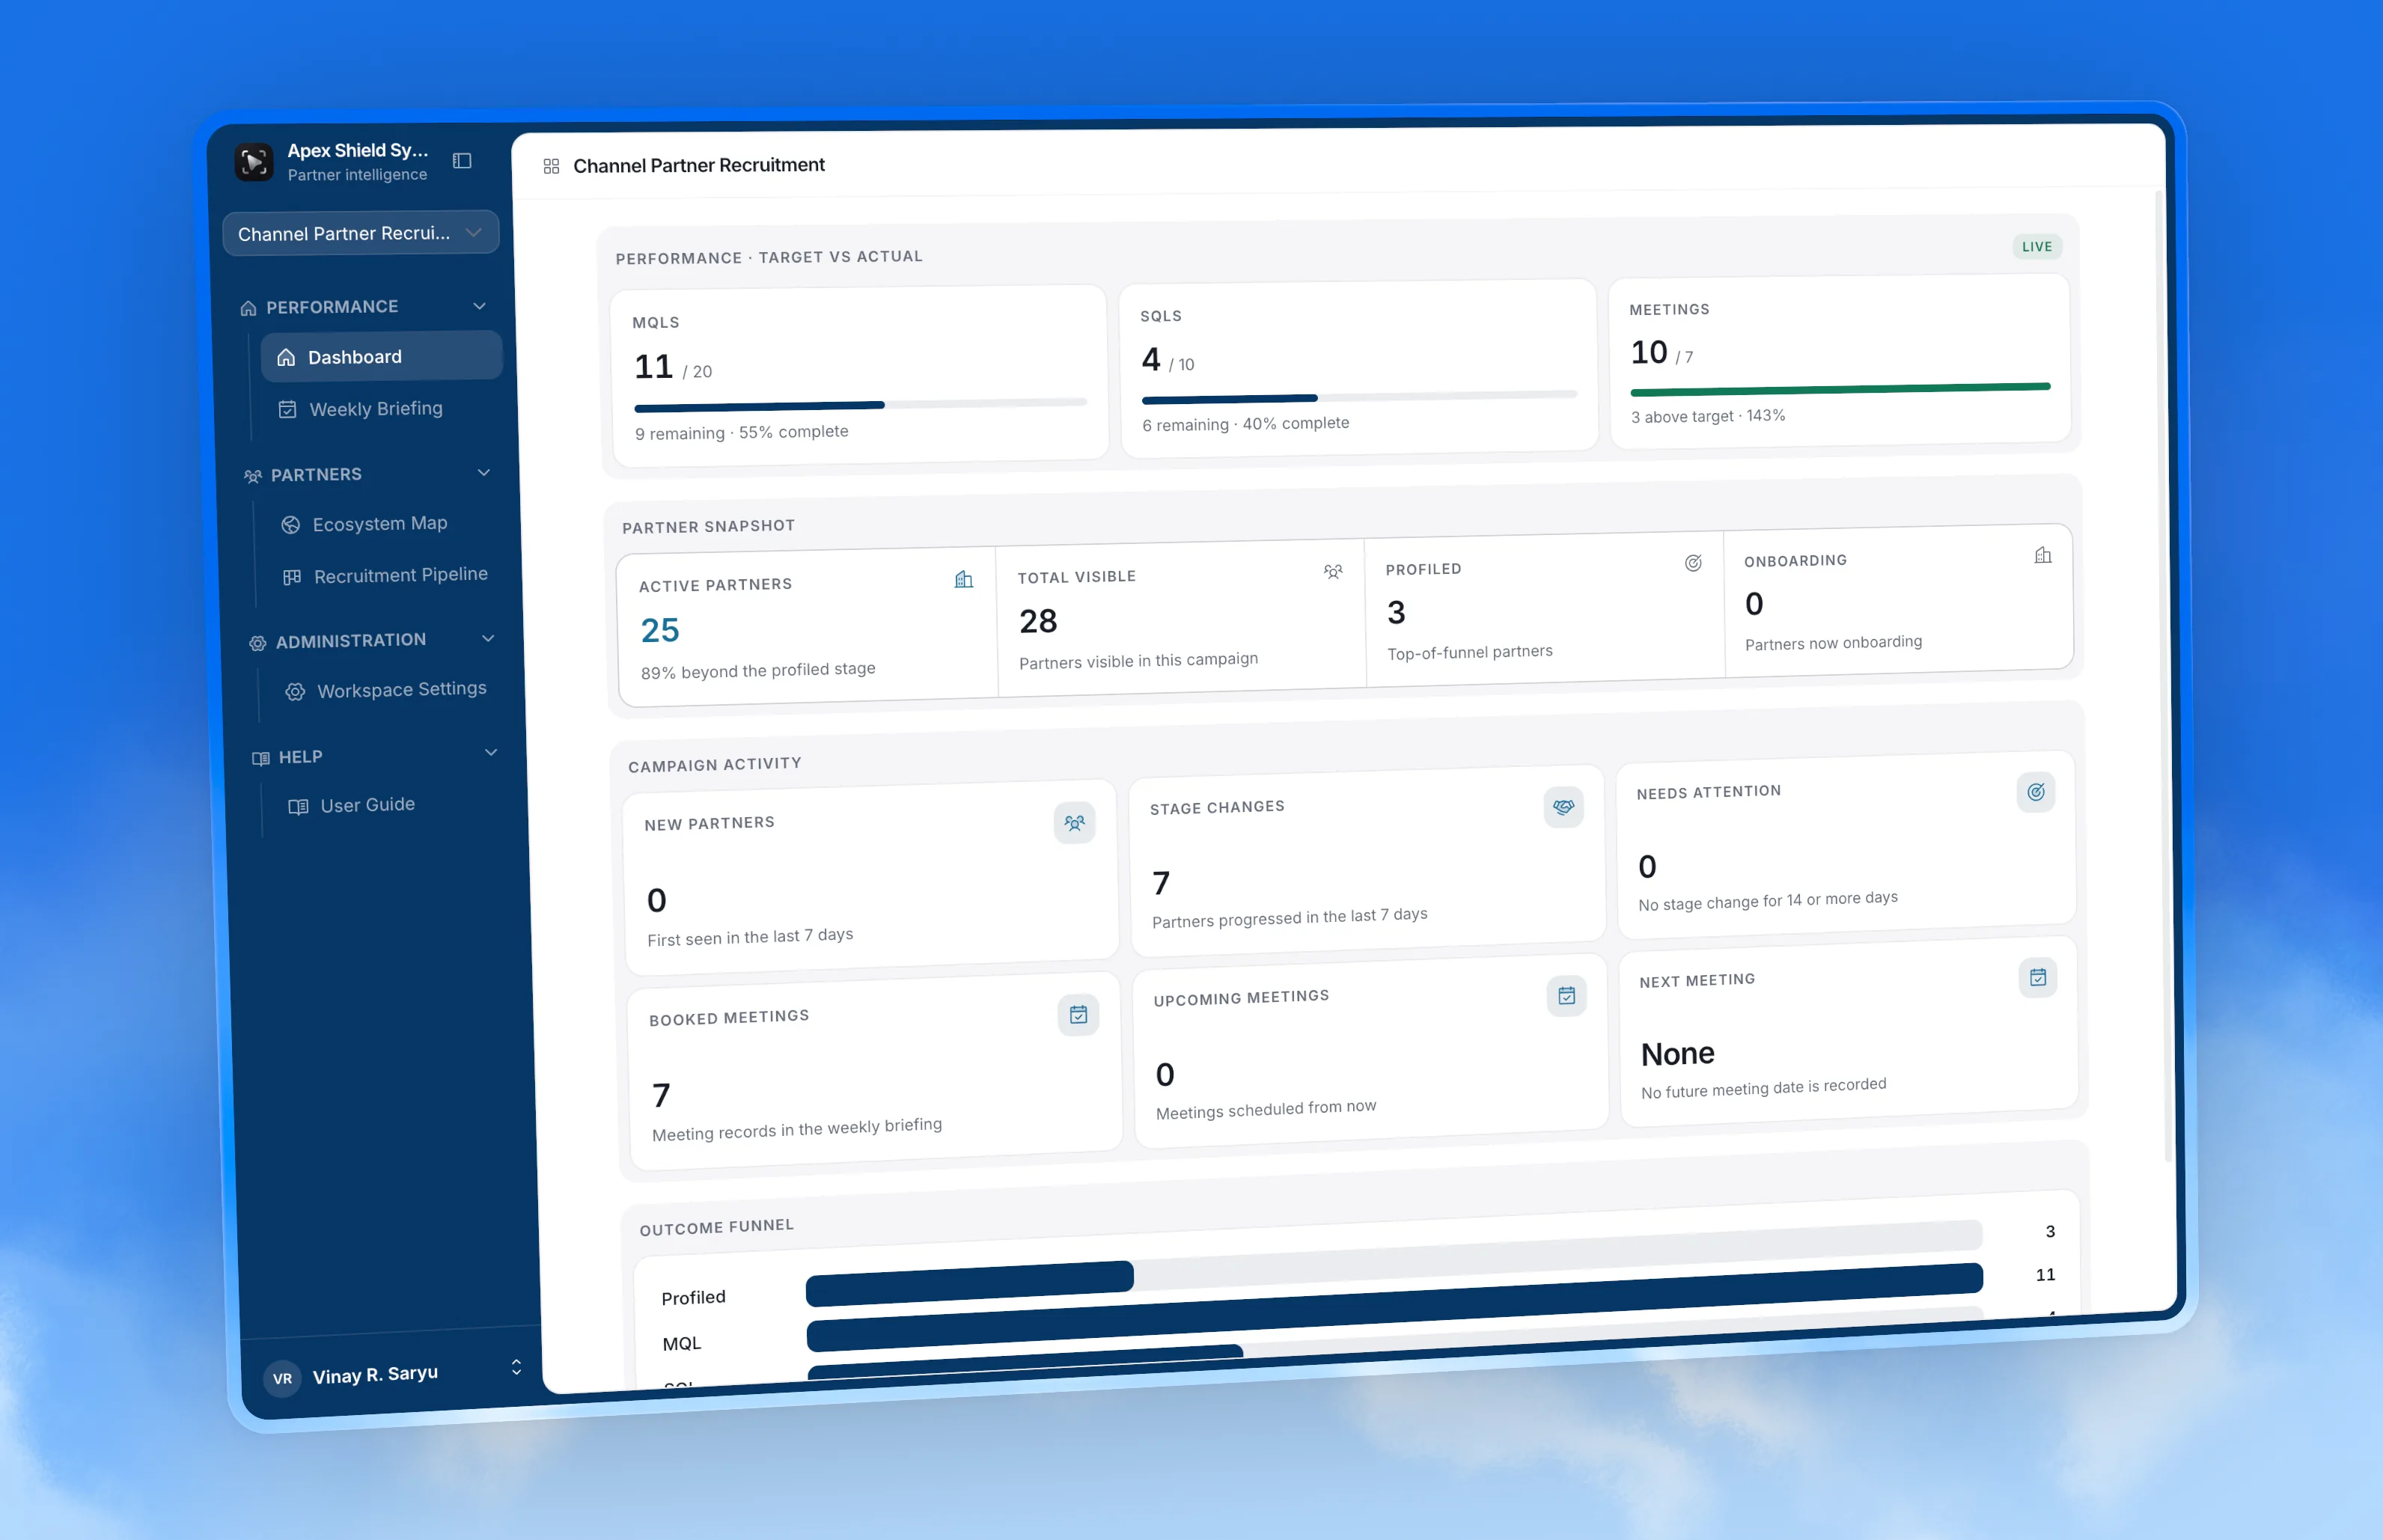The height and width of the screenshot is (1540, 2383).
Task: Collapse the HELP section chevron
Action: point(491,752)
